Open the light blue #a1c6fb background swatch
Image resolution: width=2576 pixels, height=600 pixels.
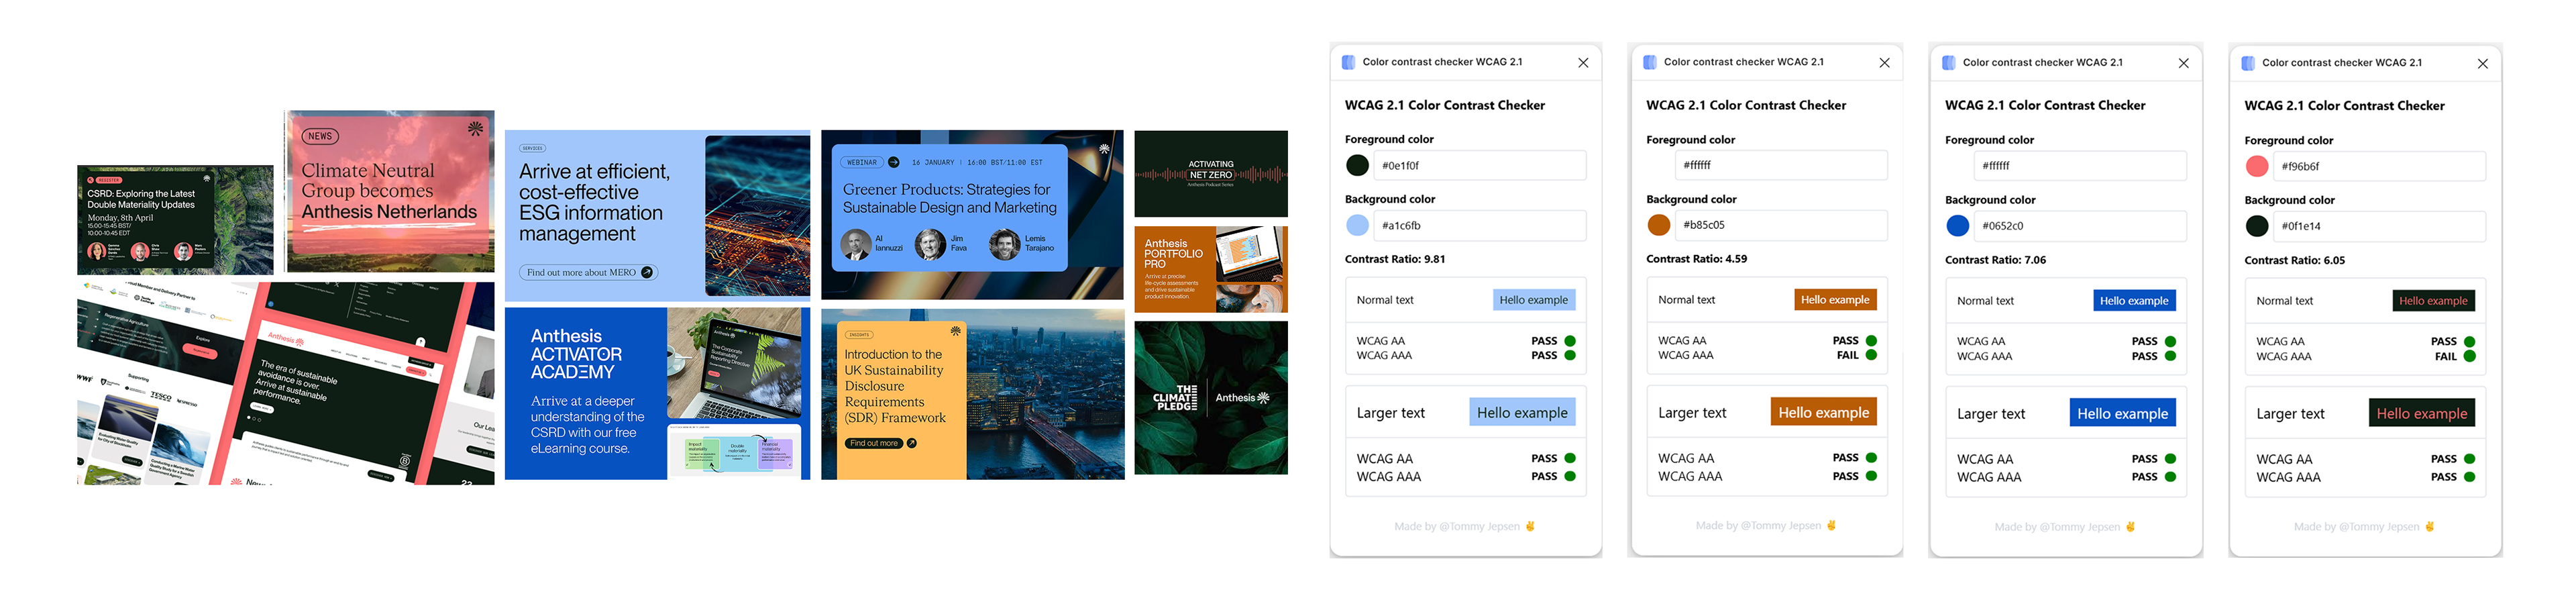coord(1357,225)
